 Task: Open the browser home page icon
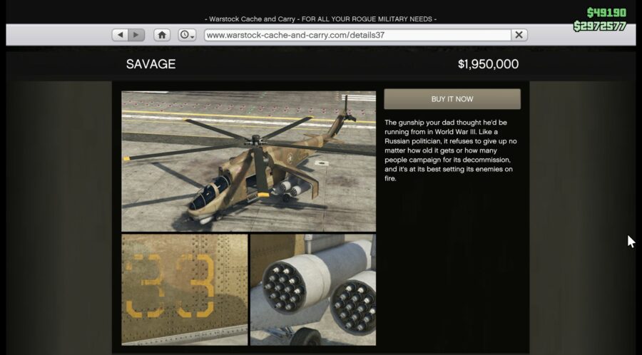(162, 35)
